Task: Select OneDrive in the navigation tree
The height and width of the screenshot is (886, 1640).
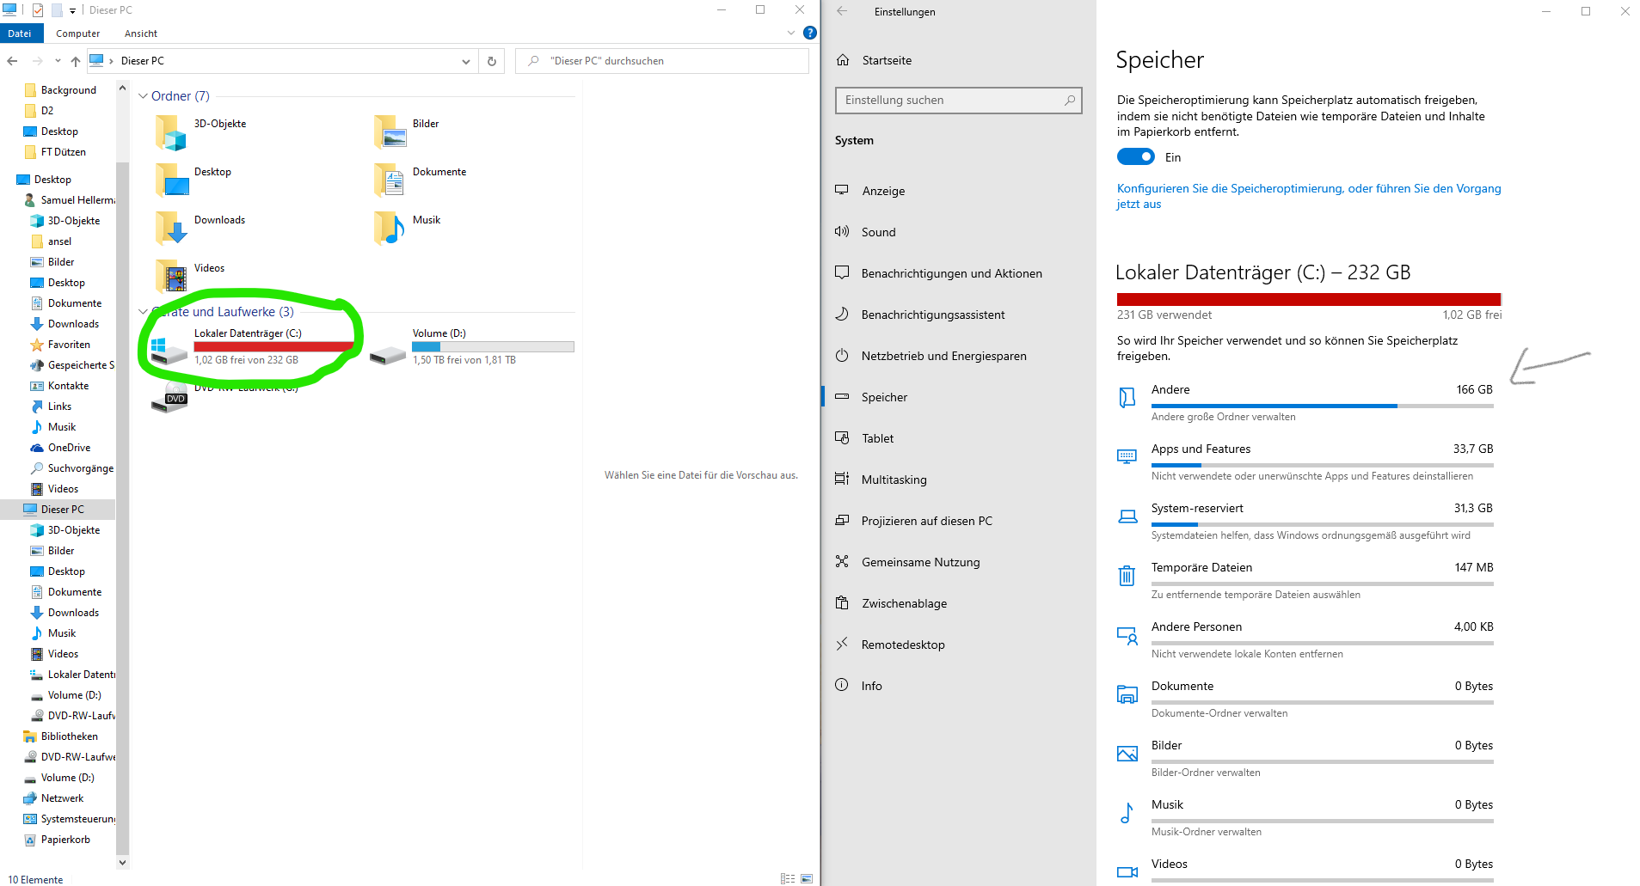Action: point(69,448)
